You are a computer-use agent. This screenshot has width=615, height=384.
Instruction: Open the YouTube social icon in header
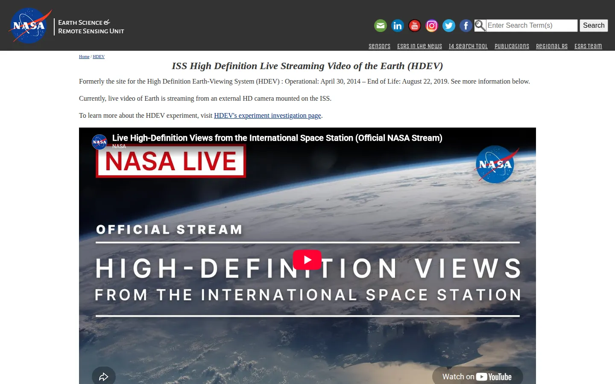click(415, 26)
